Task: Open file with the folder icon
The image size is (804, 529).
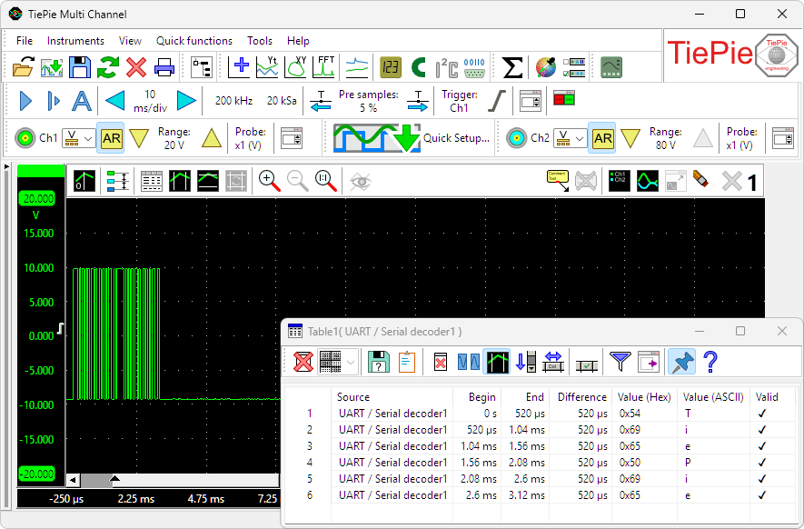Action: point(23,67)
